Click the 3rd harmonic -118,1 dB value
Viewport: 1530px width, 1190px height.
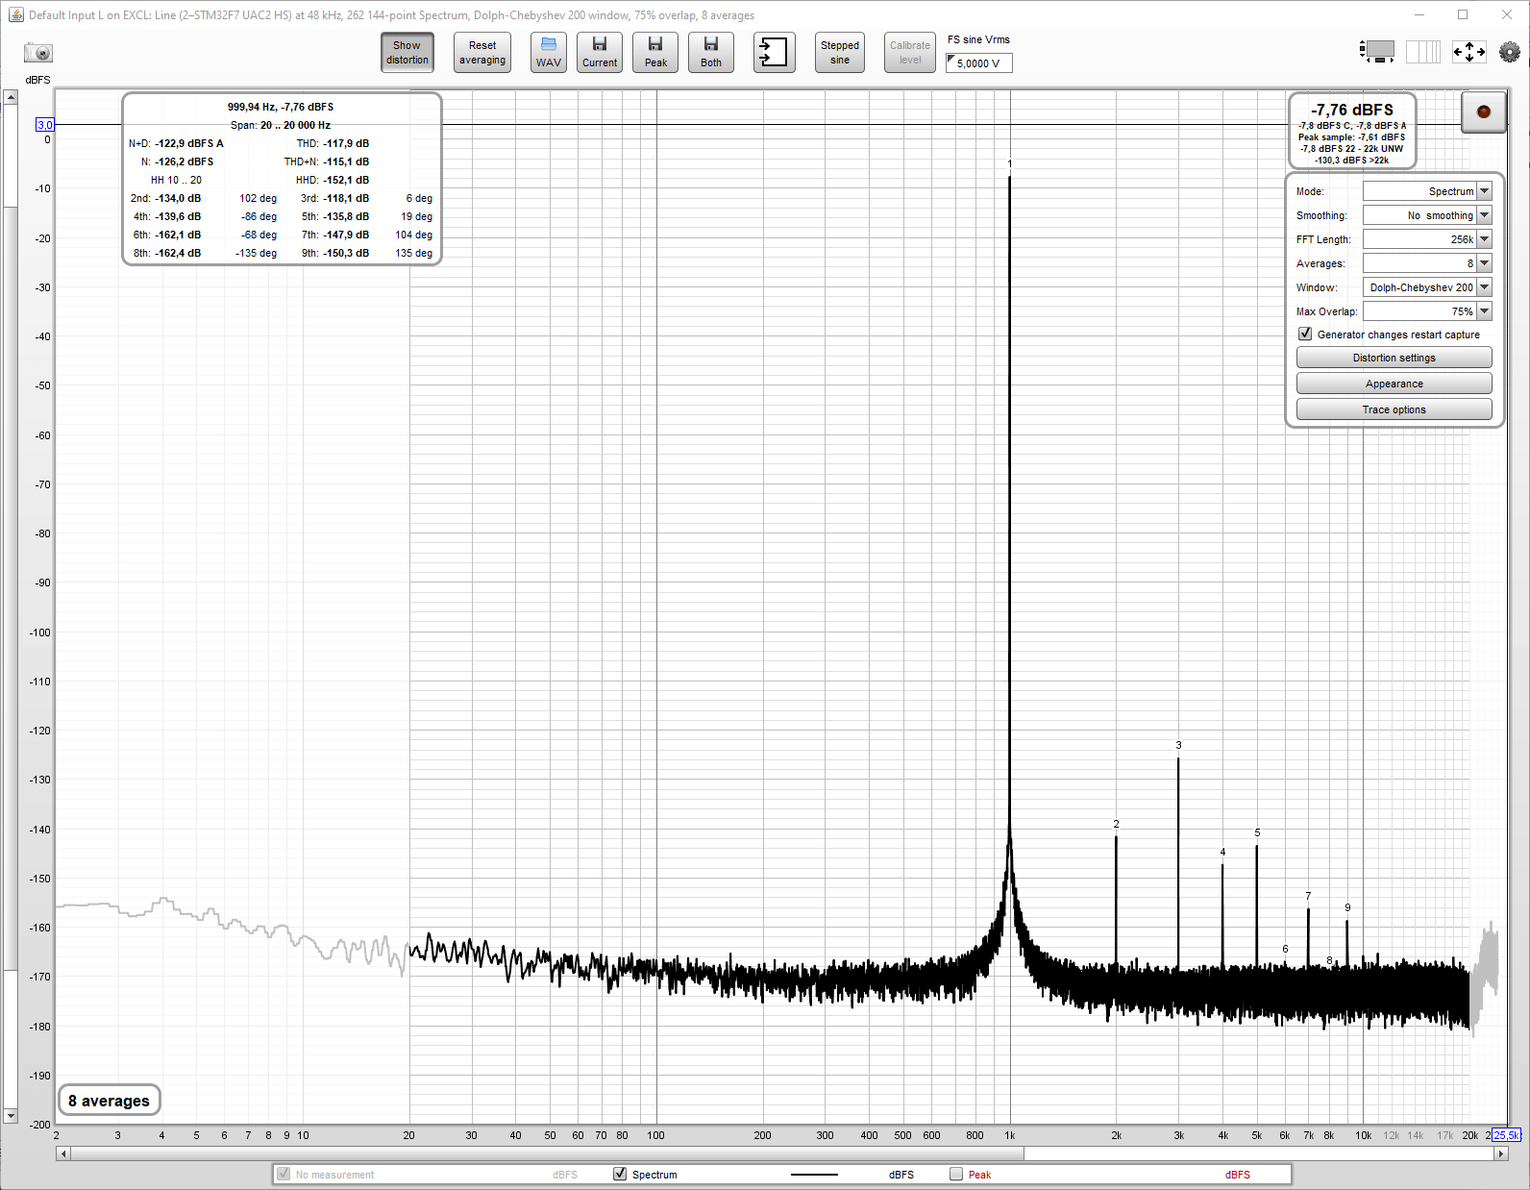[x=346, y=198]
